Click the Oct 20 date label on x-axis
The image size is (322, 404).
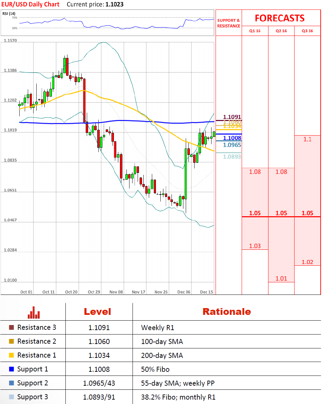[71, 292]
